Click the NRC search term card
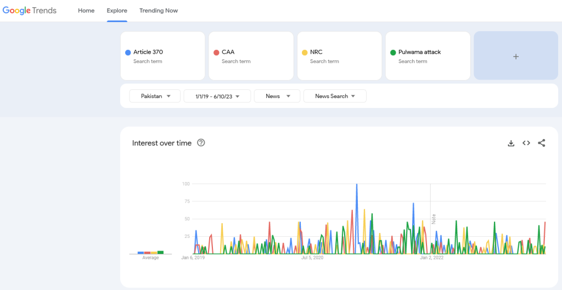The height and width of the screenshot is (290, 562). (x=339, y=56)
